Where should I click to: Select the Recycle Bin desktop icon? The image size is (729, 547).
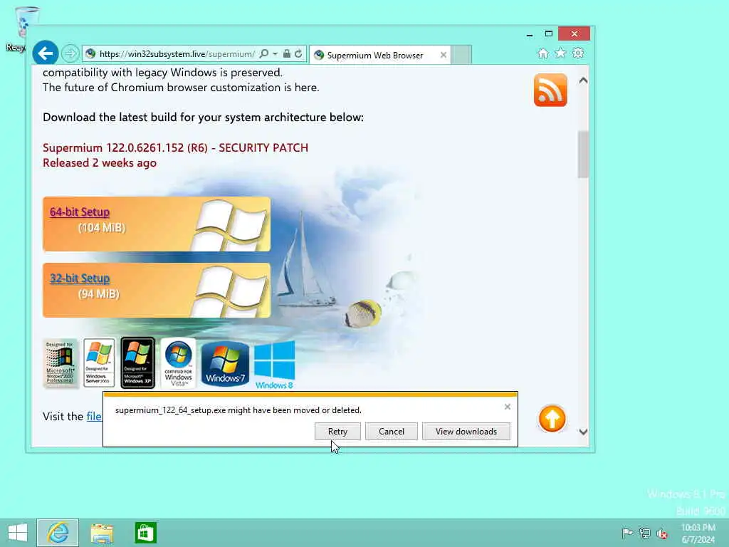click(21, 28)
